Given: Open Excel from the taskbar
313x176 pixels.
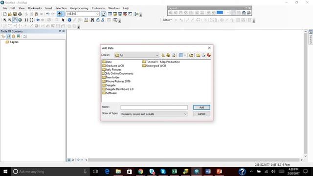Looking at the screenshot, I should point(174,172).
